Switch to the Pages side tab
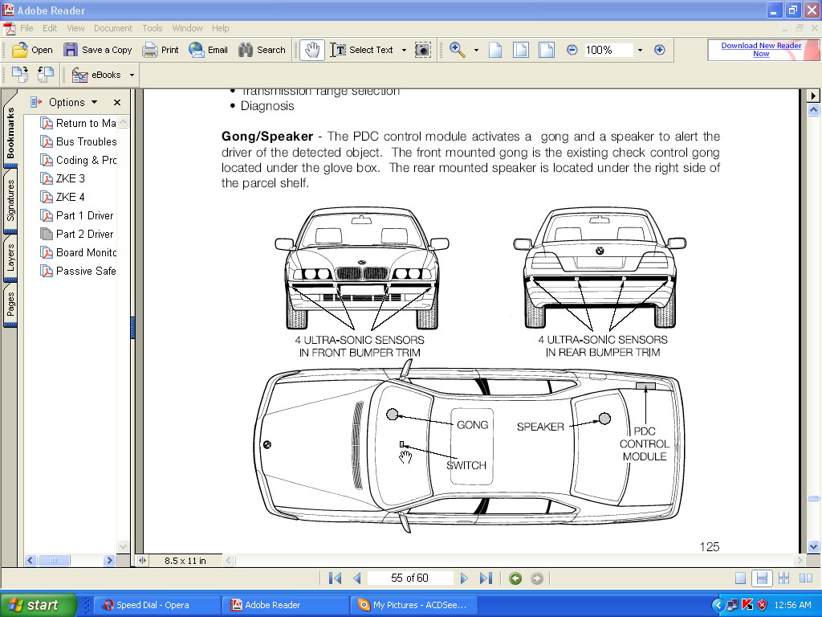822x617 pixels. pos(10,304)
